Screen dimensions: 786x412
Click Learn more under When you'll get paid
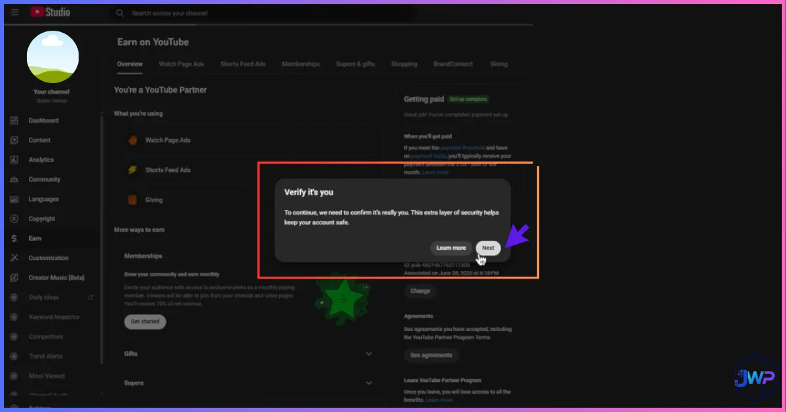tap(436, 172)
